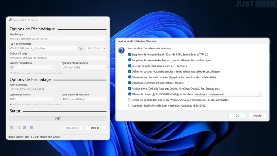Screen dimensions: 277x156
Task: Click Annuler button in the dialog
Action: [258, 116]
